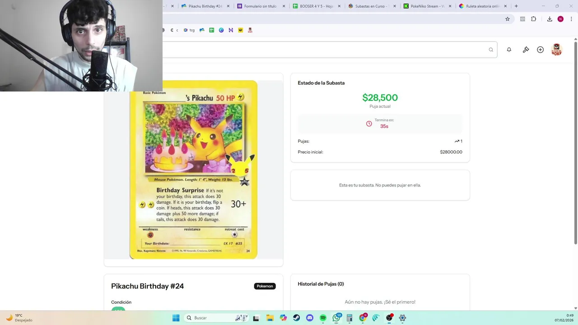The width and height of the screenshot is (578, 325).
Task: Open a new browser tab
Action: 516,6
